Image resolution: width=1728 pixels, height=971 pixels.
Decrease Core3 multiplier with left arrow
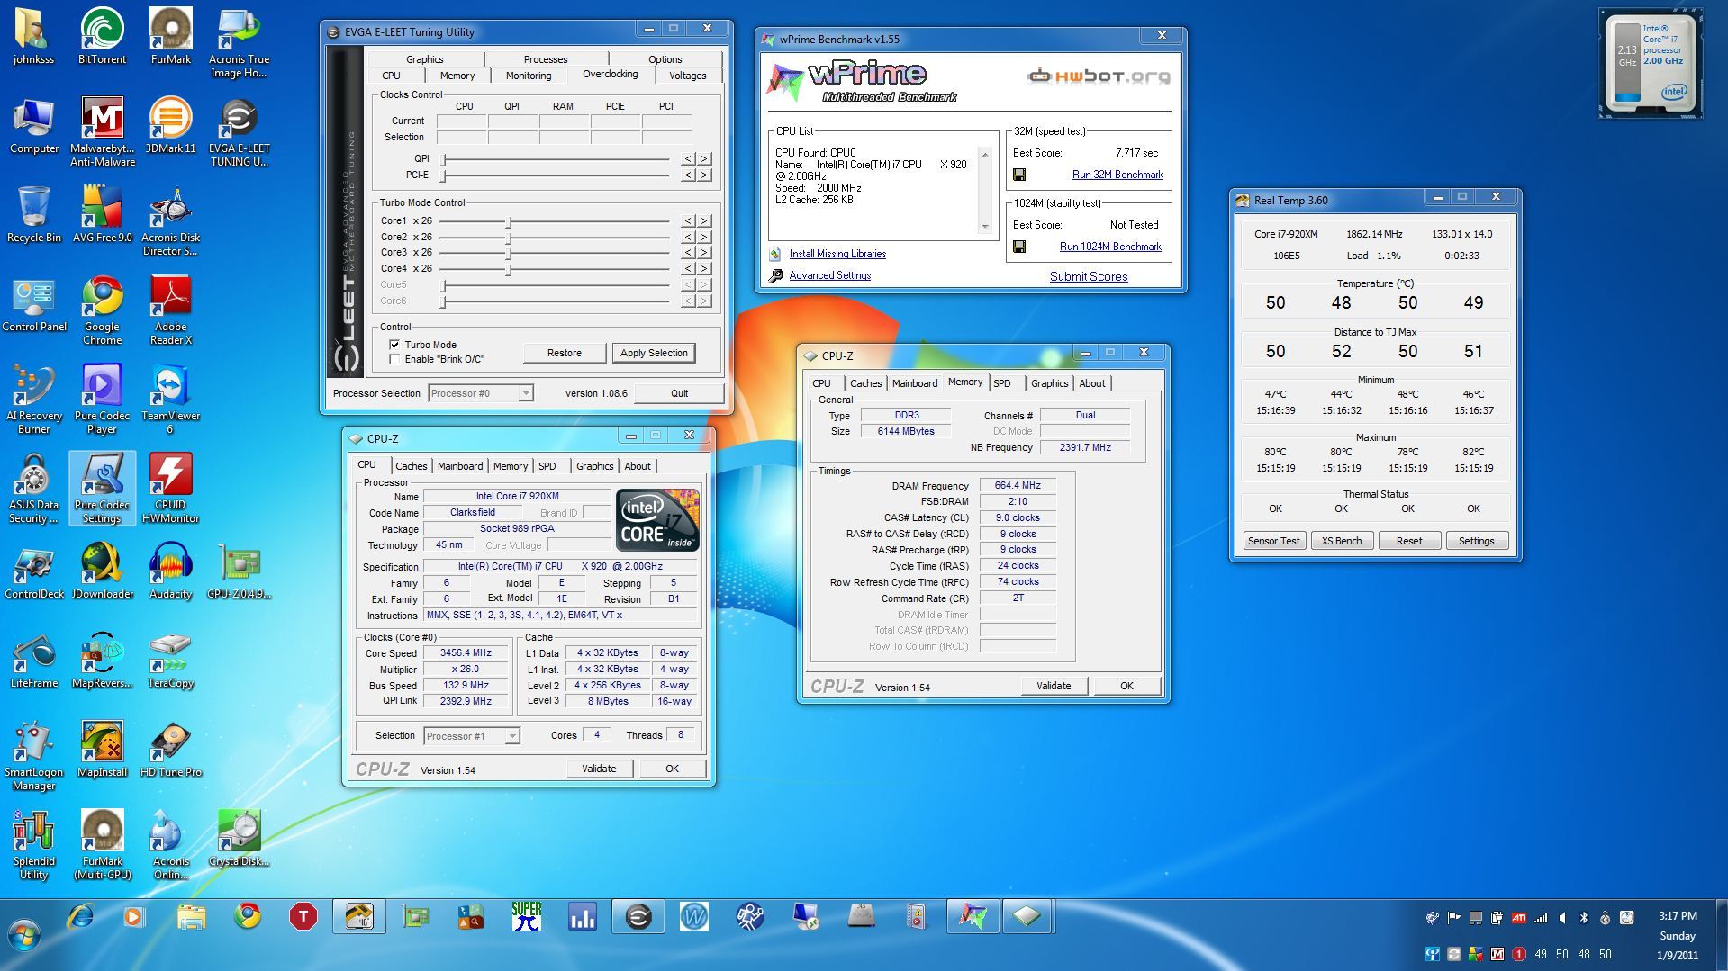tap(688, 252)
